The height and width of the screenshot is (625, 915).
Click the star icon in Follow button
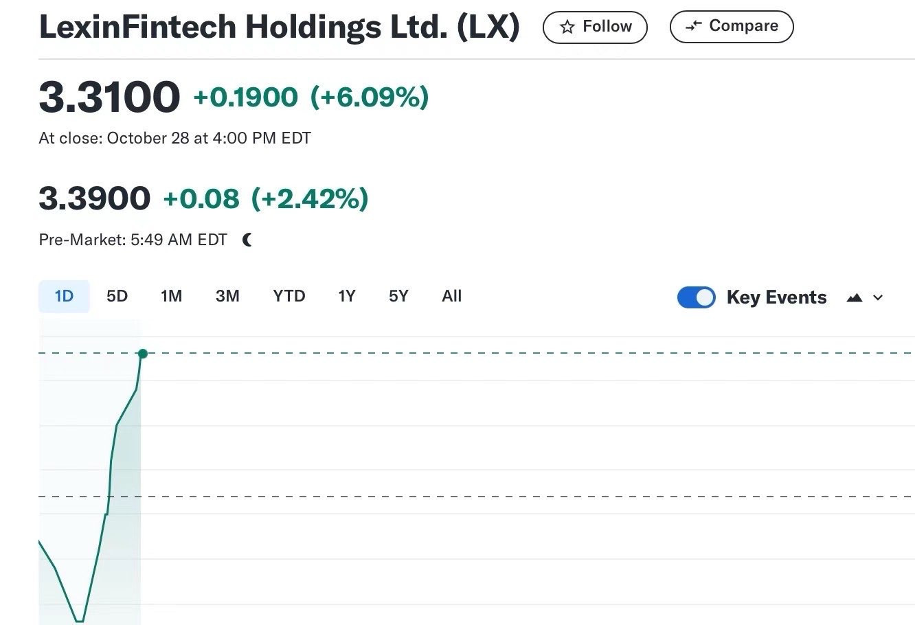567,27
